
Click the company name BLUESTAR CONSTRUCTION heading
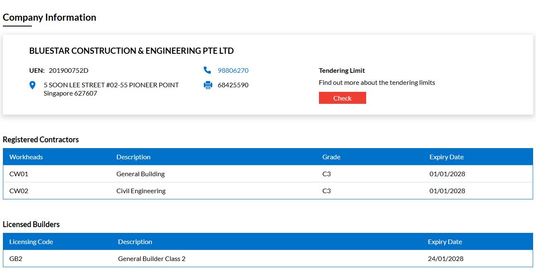131,51
